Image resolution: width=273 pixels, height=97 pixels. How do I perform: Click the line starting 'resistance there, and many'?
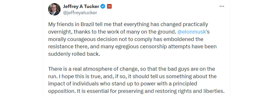[x=132, y=47]
